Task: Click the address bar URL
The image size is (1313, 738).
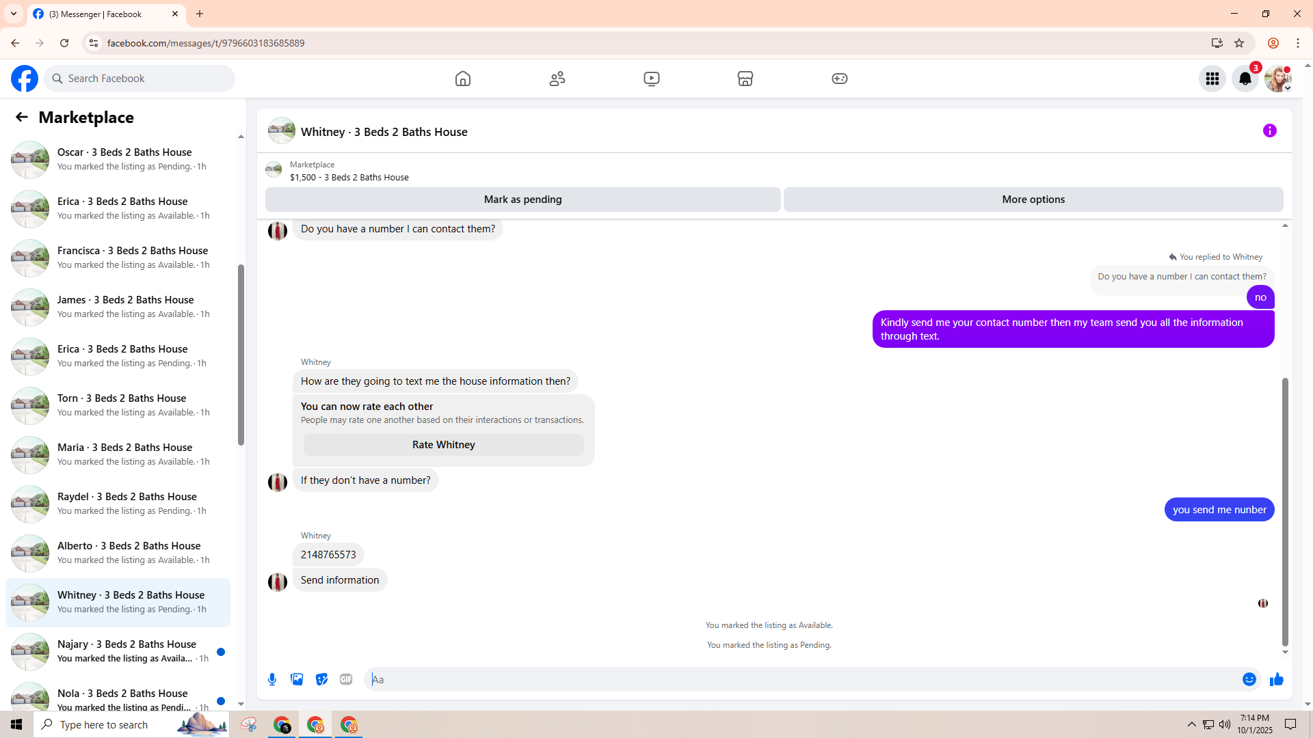Action: click(206, 43)
